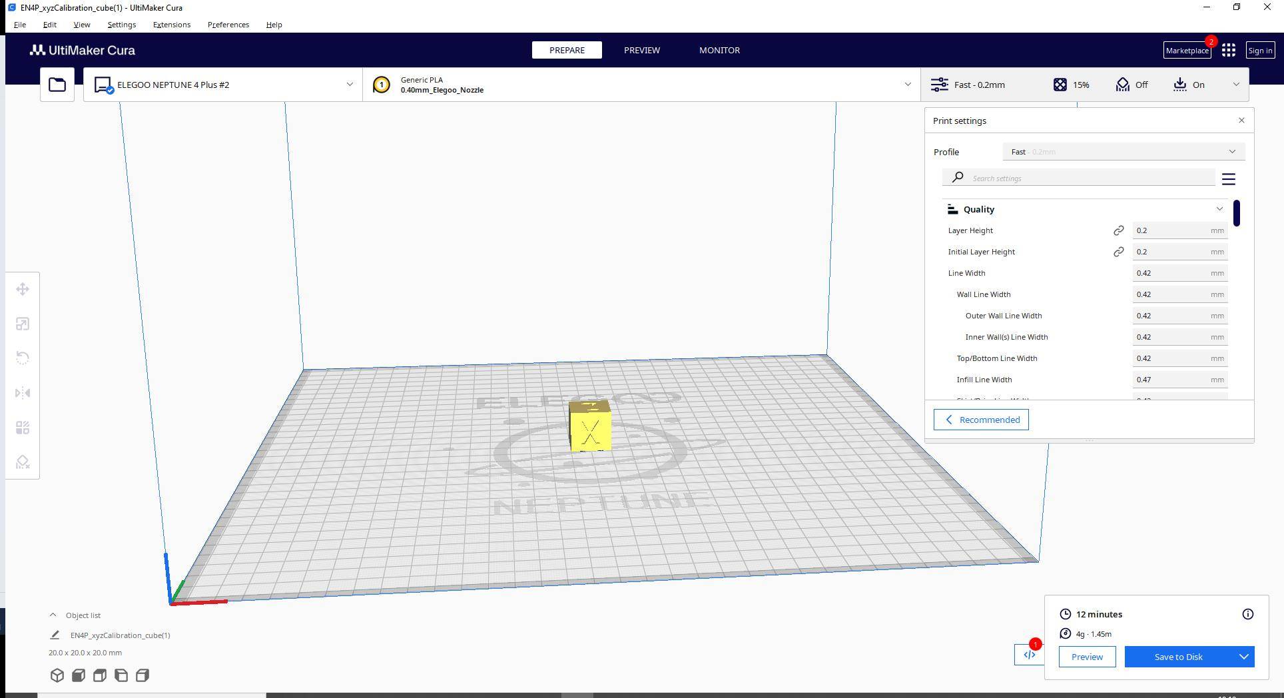This screenshot has height=698, width=1284.
Task: Click the yellow calibration cube model
Action: click(590, 426)
